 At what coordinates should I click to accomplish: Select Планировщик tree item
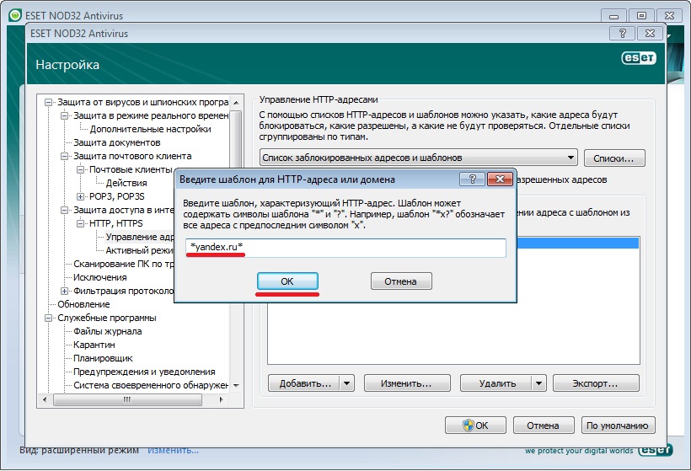pyautogui.click(x=103, y=359)
